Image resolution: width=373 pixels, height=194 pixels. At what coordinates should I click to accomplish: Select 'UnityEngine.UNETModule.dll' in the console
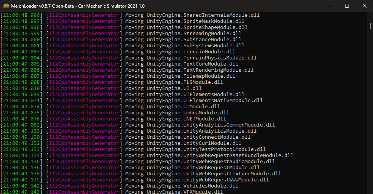click(x=186, y=119)
